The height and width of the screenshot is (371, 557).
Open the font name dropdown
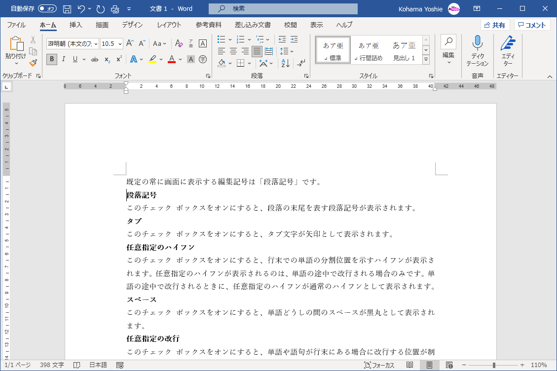pyautogui.click(x=96, y=44)
